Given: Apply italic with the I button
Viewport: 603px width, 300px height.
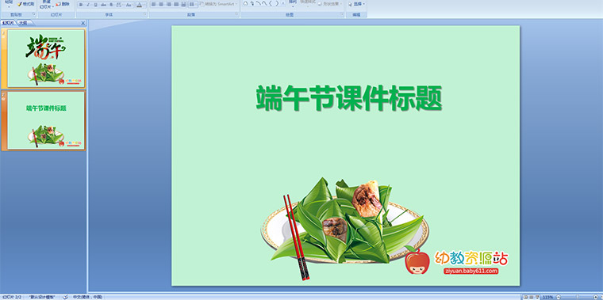Looking at the screenshot, I should 88,5.
